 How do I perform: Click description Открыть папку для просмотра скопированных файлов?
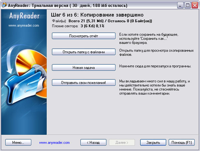point(156,52)
